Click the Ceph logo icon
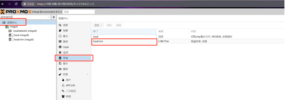Viewport: 297px width, 100px height. tap(60, 47)
